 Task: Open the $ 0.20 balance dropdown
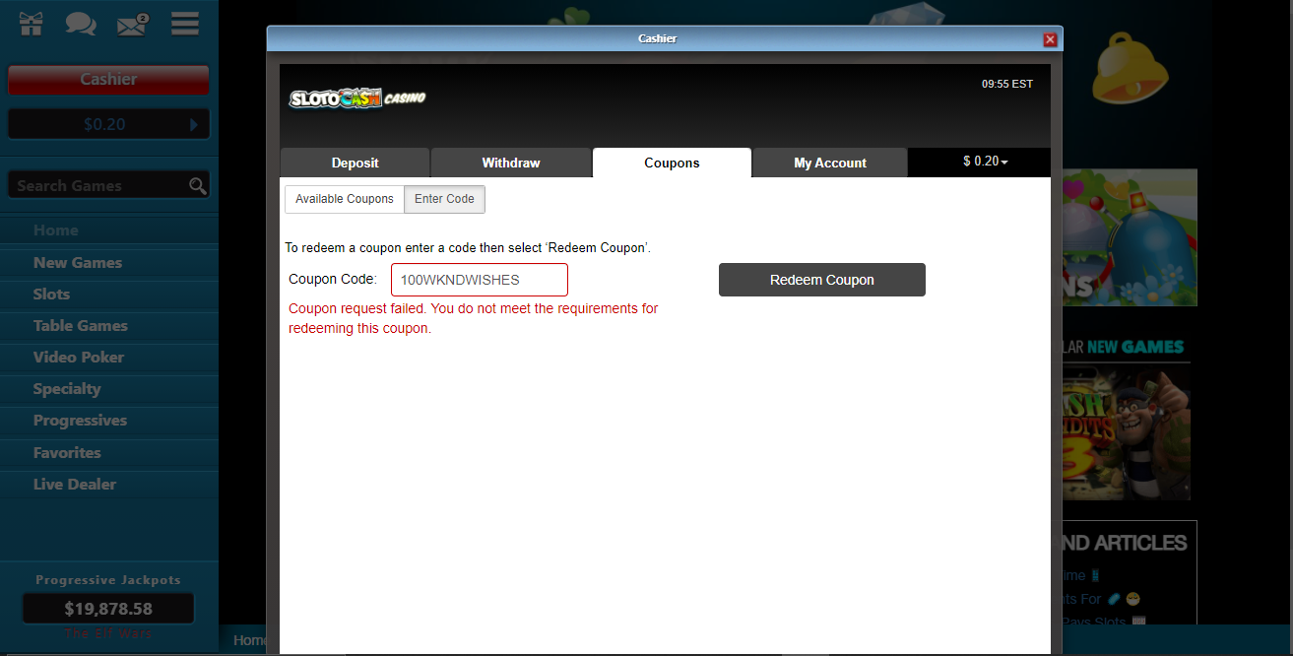click(985, 162)
